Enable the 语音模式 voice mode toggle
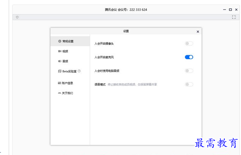This screenshot has height=155, width=241. (x=189, y=84)
